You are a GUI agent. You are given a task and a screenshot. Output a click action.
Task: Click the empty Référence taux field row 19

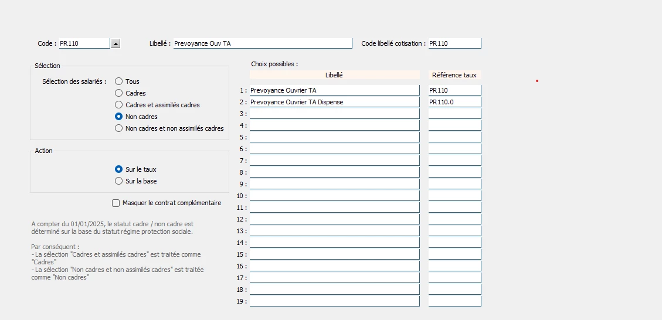(454, 301)
